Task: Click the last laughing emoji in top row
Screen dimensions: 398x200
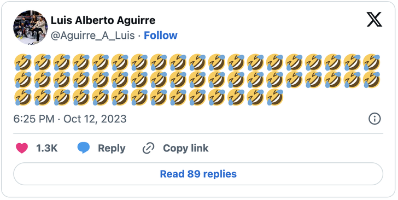Action: [371, 62]
